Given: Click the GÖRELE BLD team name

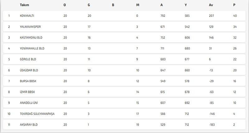Looking at the screenshot, I should (28, 59).
